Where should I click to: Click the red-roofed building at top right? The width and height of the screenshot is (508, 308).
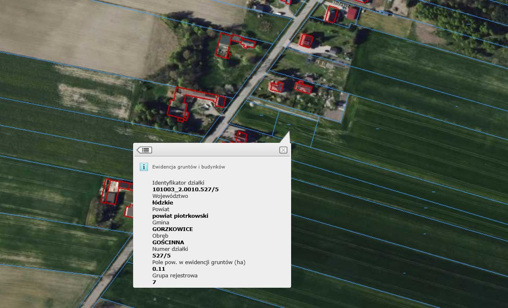coord(352,14)
